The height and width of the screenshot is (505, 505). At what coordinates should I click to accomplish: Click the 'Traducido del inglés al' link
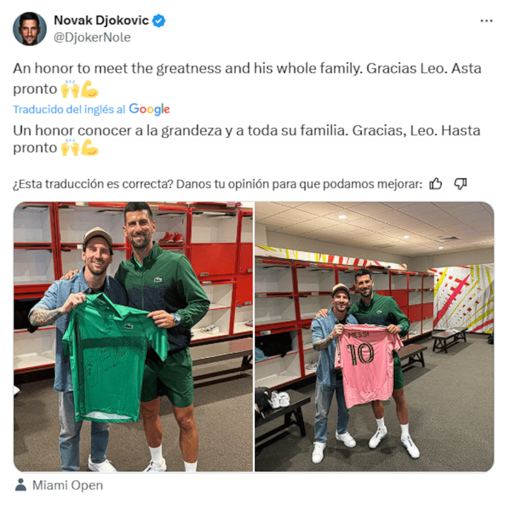[x=69, y=109]
